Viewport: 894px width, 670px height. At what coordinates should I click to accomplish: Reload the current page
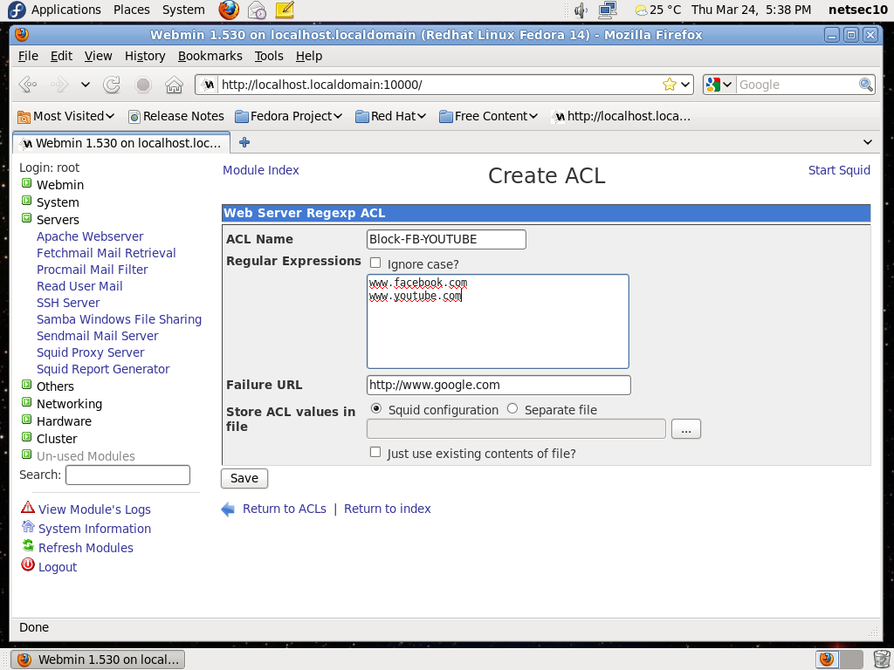tap(112, 85)
